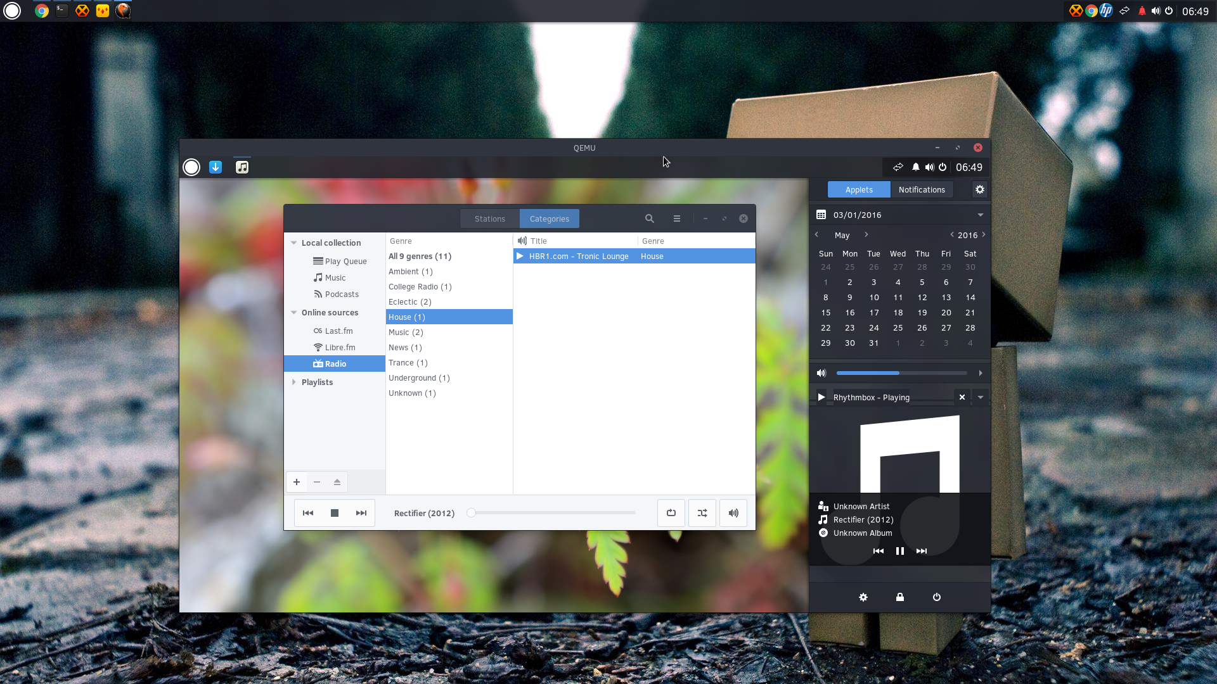Open Podcasts in sidebar
Screen dimensions: 1217x684
335,294
